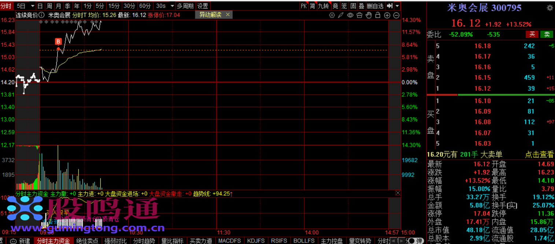555x244 pixels.
Task: Click the 笼 toolbar button
Action: (x=344, y=6)
